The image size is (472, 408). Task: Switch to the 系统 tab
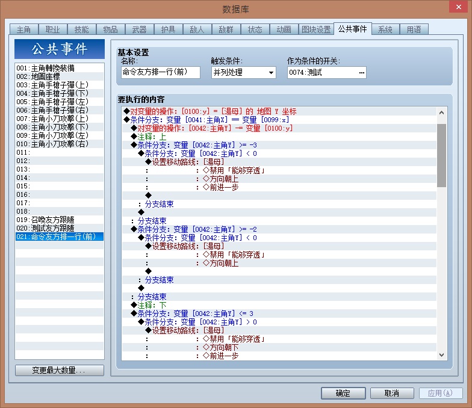click(x=385, y=29)
